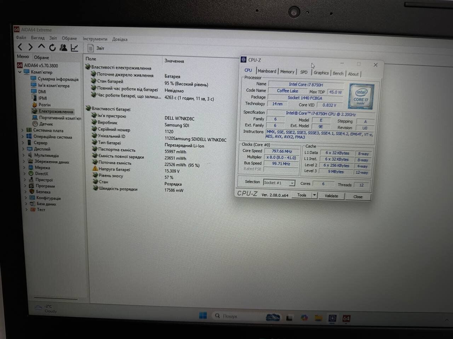Image resolution: width=453 pixels, height=339 pixels.
Task: Open the graph chart icon in toolbar
Action: click(x=74, y=48)
